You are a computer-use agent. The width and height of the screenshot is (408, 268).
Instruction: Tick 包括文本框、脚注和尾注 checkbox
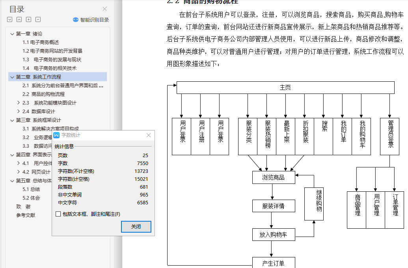pyautogui.click(x=58, y=214)
